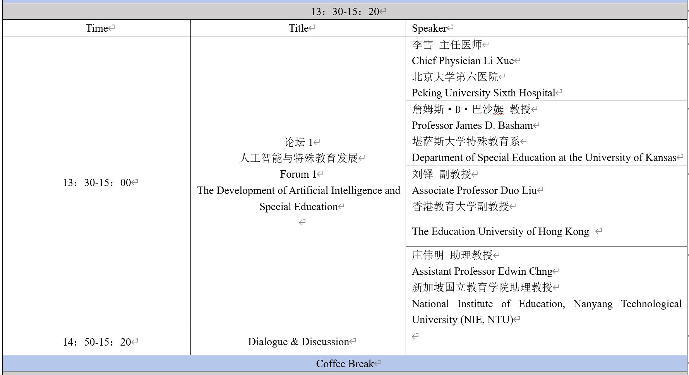Viewport: 689px width, 375px height.
Task: Click the Time column header cell
Action: (x=96, y=28)
